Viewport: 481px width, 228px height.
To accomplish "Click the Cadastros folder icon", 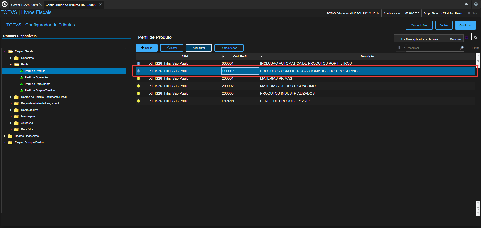I will coord(17,58).
